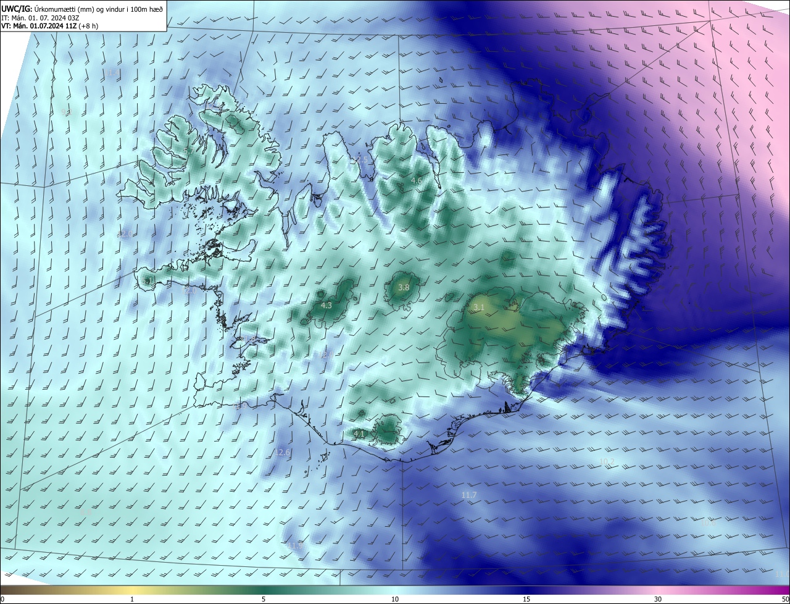This screenshot has width=790, height=604.
Task: Click the 9.2 value label in the far west sea
Action: click(x=67, y=112)
